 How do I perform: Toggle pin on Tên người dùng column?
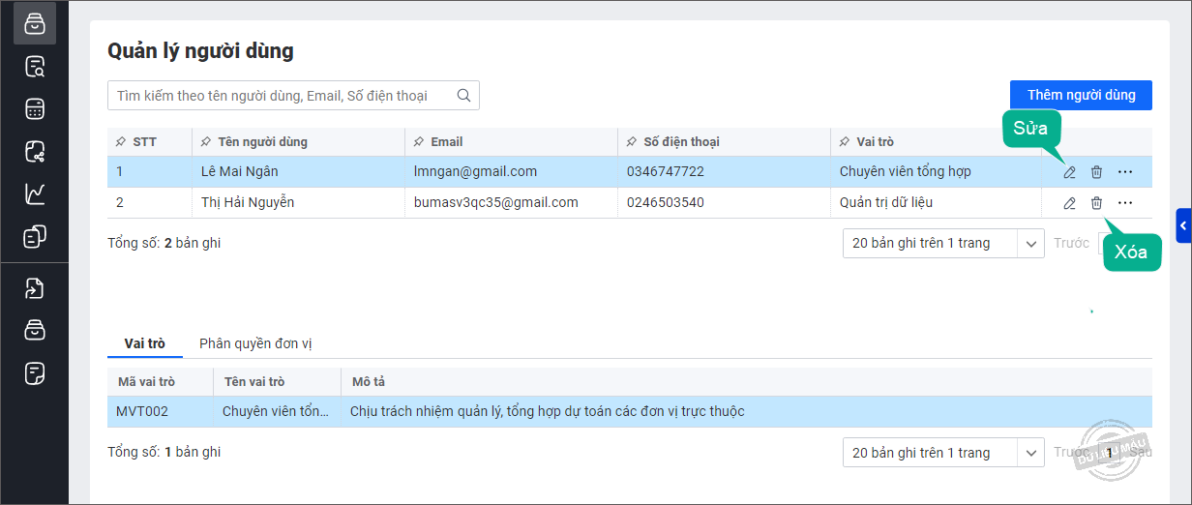[205, 142]
